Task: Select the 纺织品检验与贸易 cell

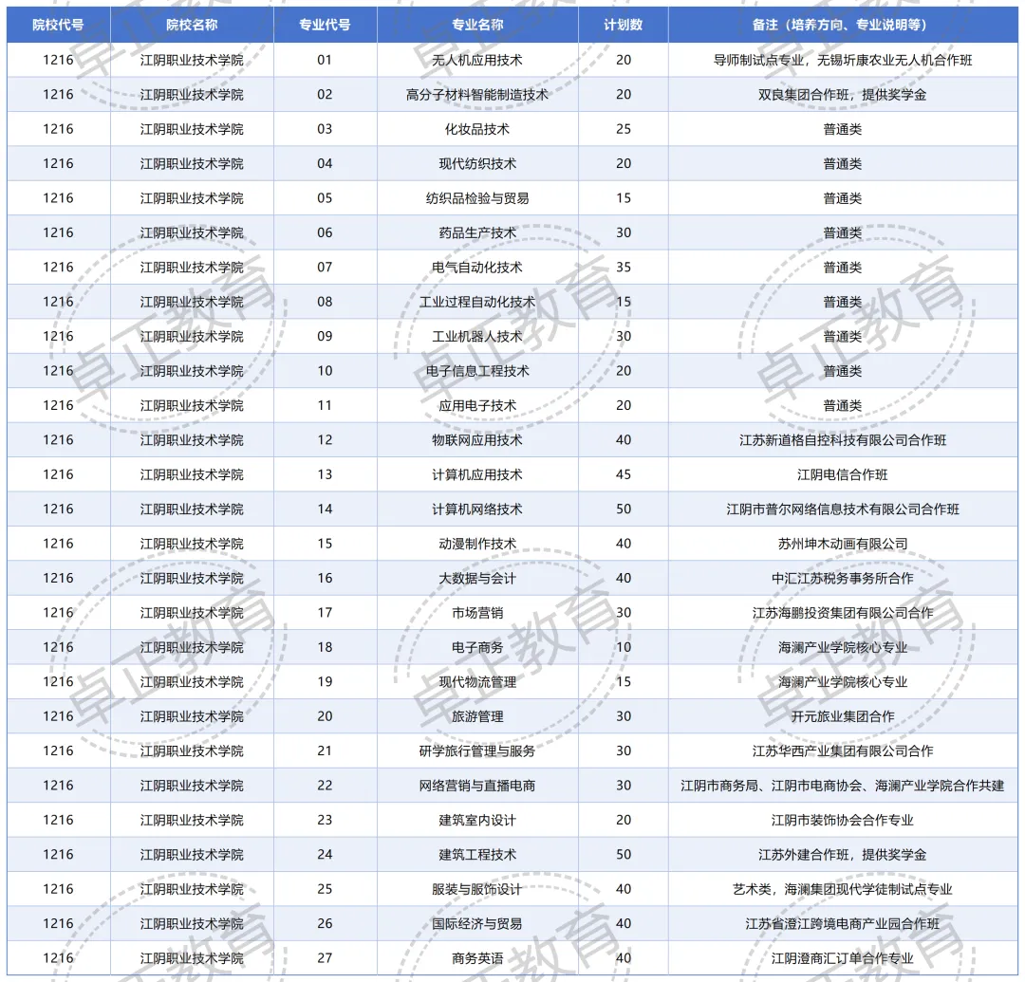Action: pos(477,198)
